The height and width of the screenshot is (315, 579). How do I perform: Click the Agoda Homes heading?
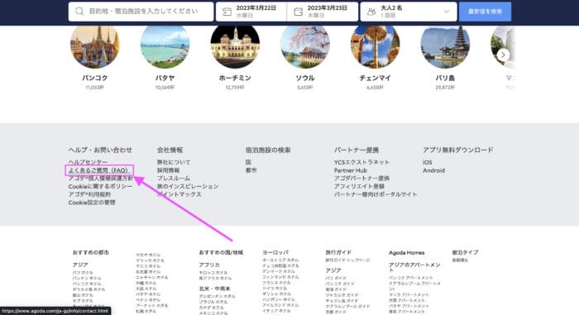point(407,253)
